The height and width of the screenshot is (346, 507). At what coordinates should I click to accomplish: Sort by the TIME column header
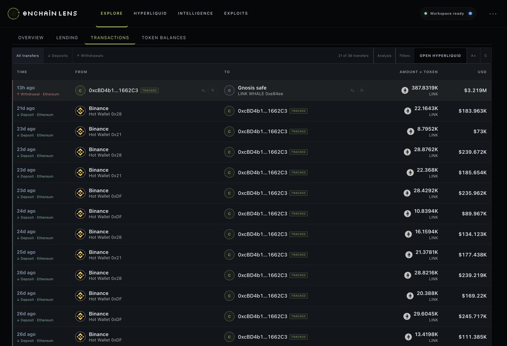[x=22, y=72]
